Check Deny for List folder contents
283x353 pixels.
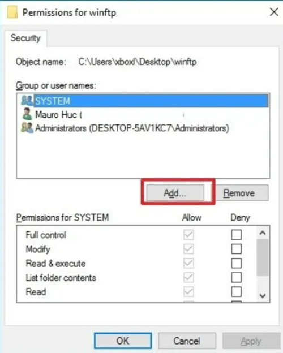237,278
